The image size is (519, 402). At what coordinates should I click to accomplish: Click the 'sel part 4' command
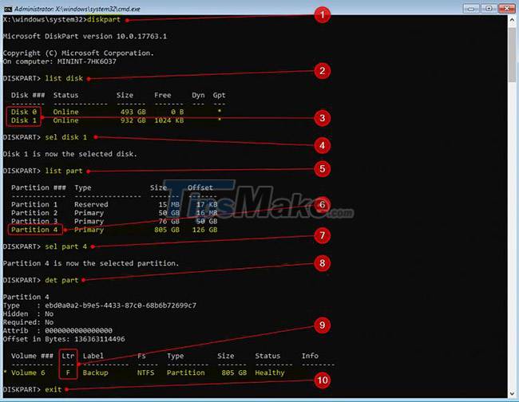[65, 246]
